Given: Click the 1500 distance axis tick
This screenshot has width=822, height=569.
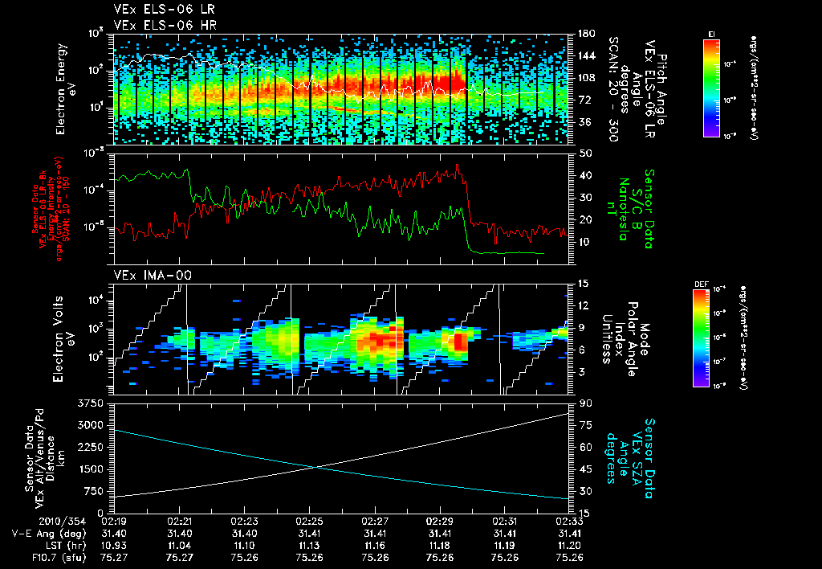Looking at the screenshot, I should (x=92, y=469).
